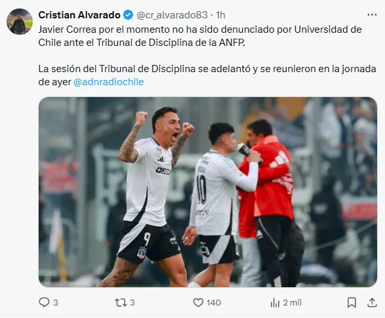Click the blue verified badge
The width and height of the screenshot is (385, 318).
coord(128,15)
